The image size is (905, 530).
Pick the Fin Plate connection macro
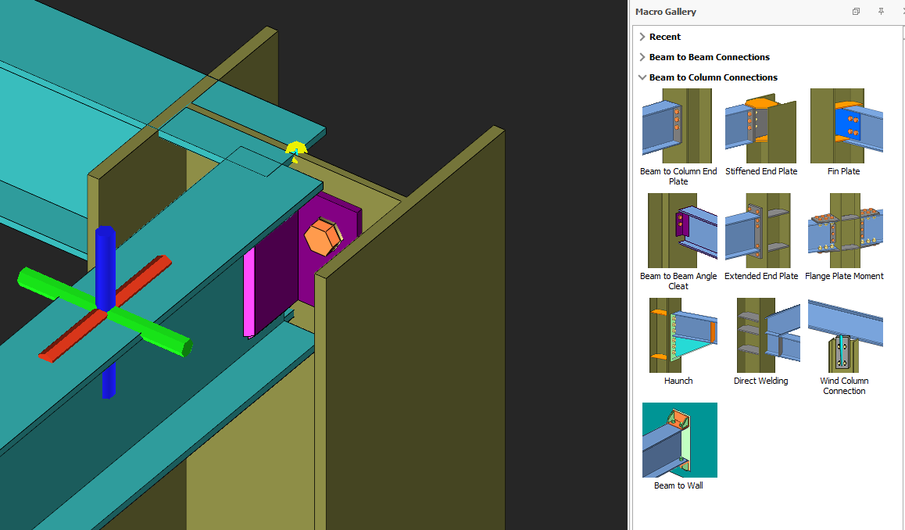(846, 126)
